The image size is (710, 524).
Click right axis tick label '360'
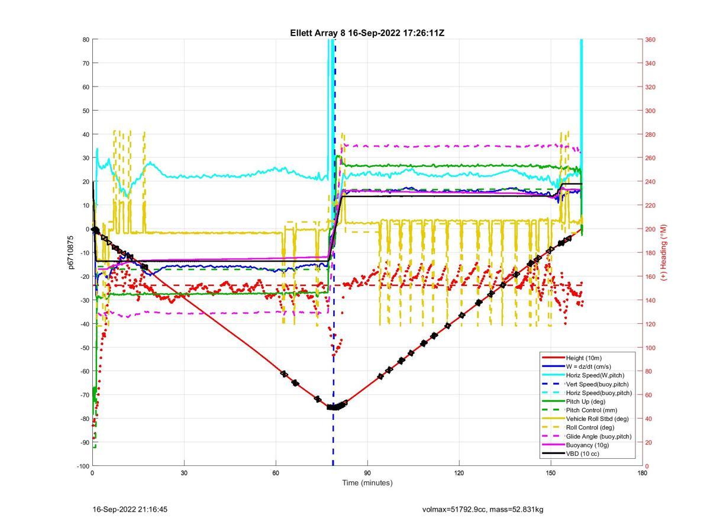coord(650,40)
